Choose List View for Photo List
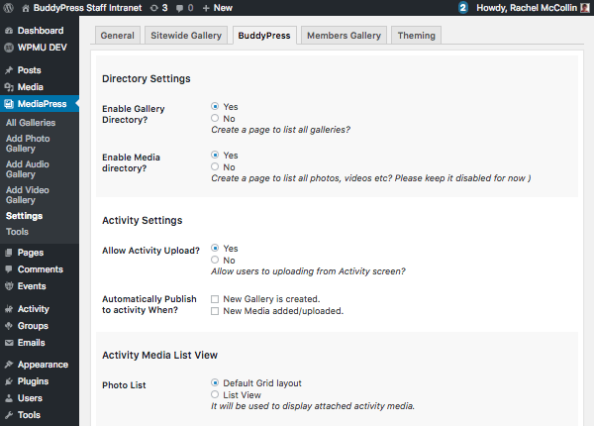This screenshot has height=426, width=594. (x=215, y=394)
